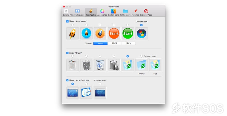This screenshot has height=116, width=227.
Task: Click the blue glass recycle bin icon
Action: (x=100, y=65)
